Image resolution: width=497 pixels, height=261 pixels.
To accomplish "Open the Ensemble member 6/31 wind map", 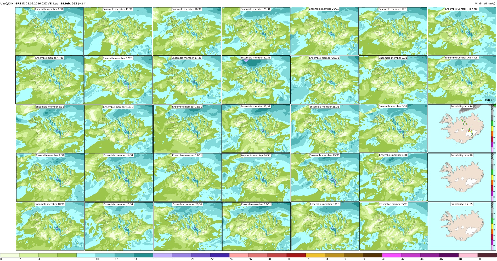I will (x=49, y=31).
